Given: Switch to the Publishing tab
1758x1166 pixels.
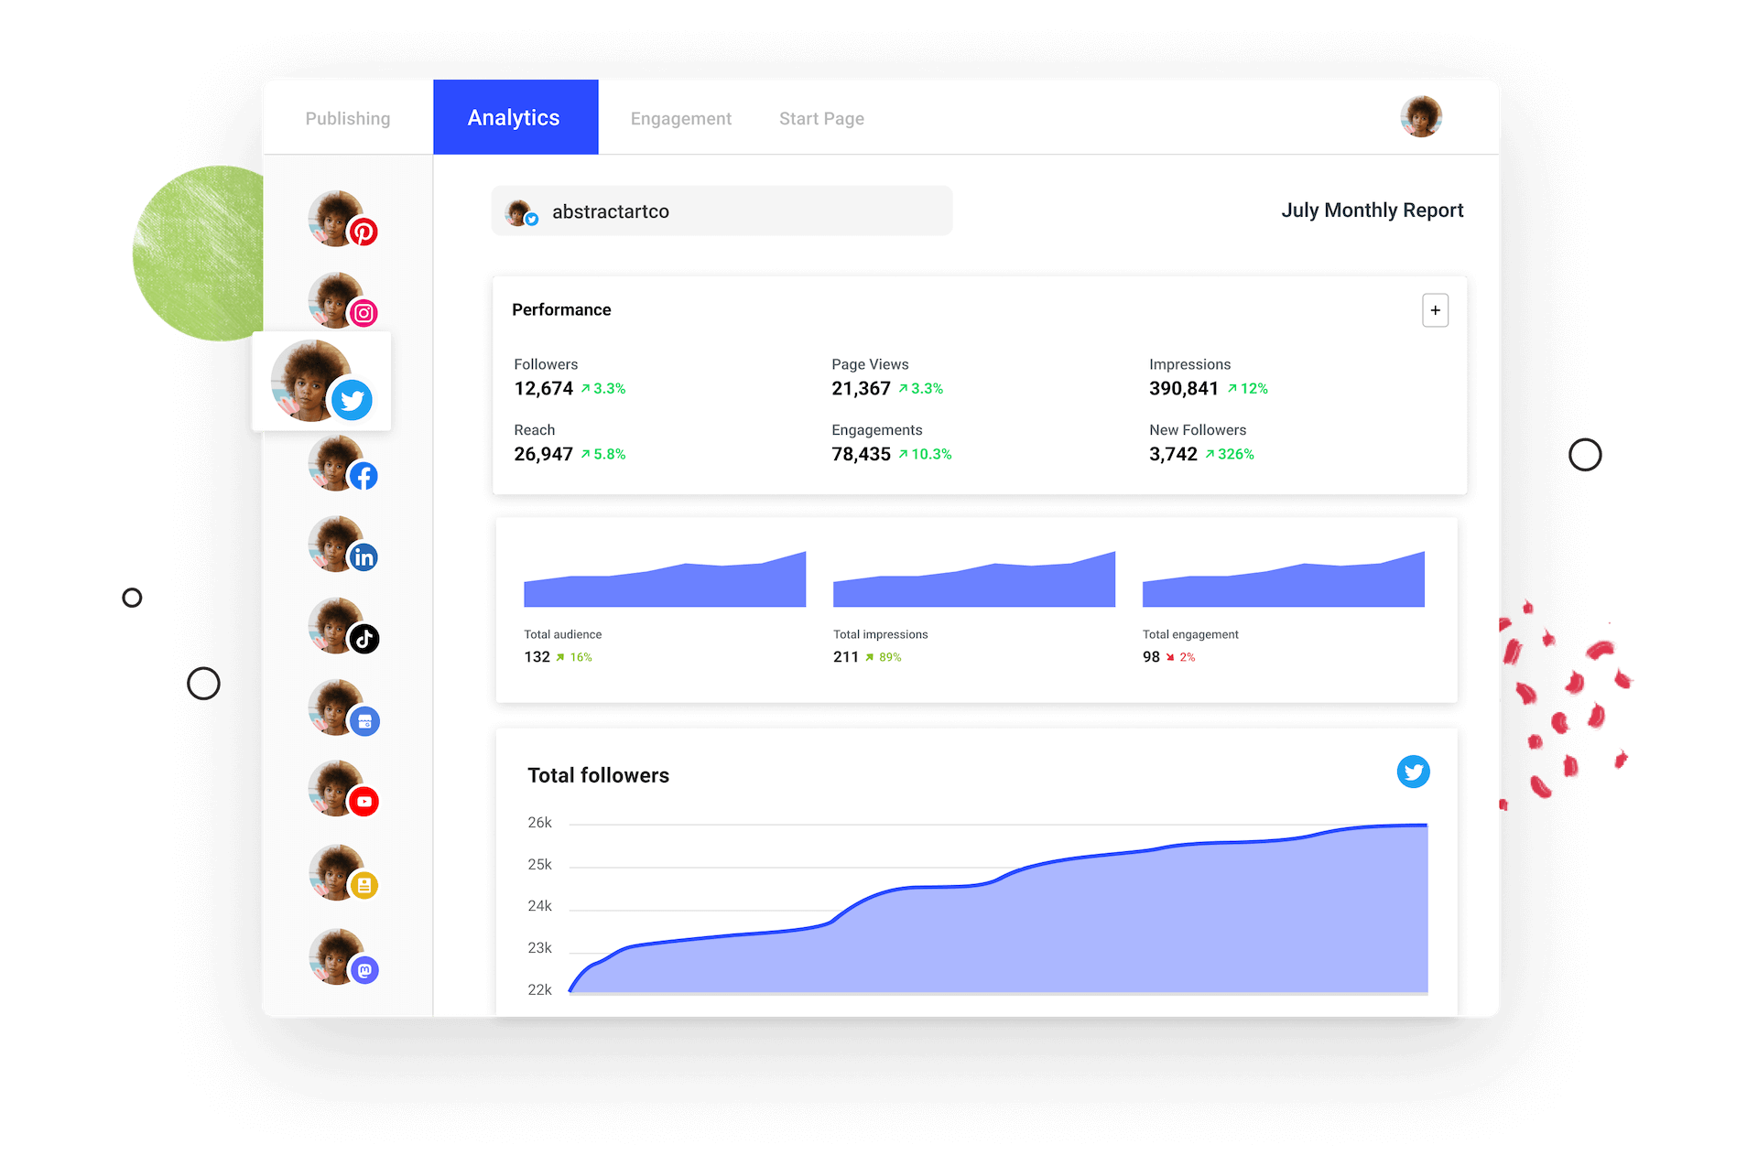Looking at the screenshot, I should 347,117.
